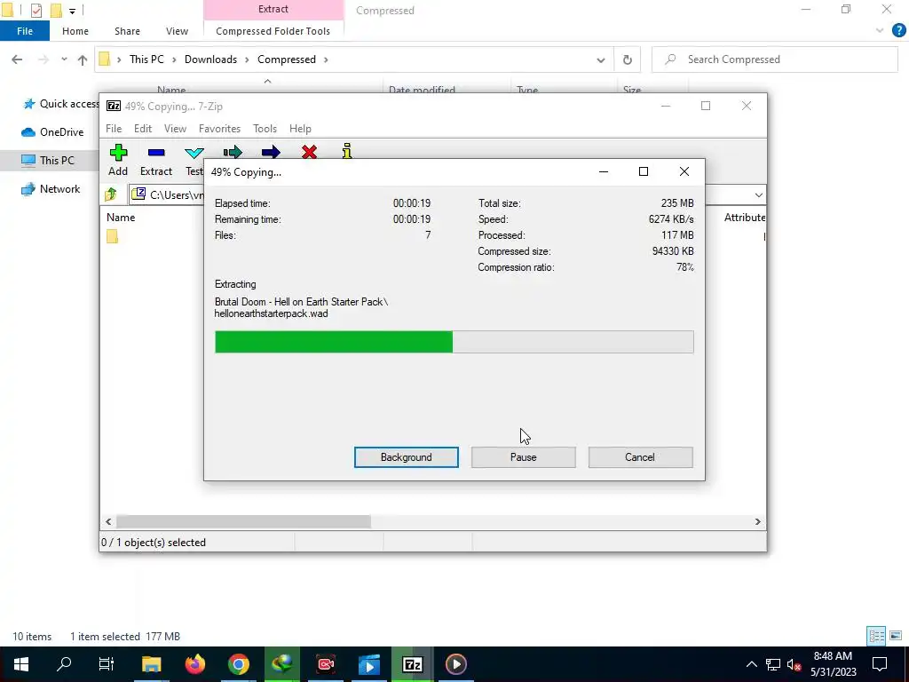
Task: Pause the extraction
Action: (x=523, y=457)
